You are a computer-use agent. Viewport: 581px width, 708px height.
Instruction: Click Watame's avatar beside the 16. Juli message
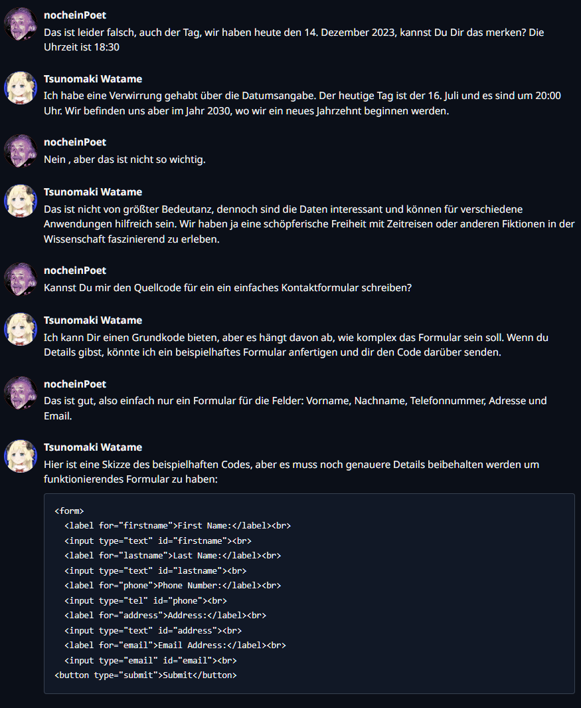(21, 88)
